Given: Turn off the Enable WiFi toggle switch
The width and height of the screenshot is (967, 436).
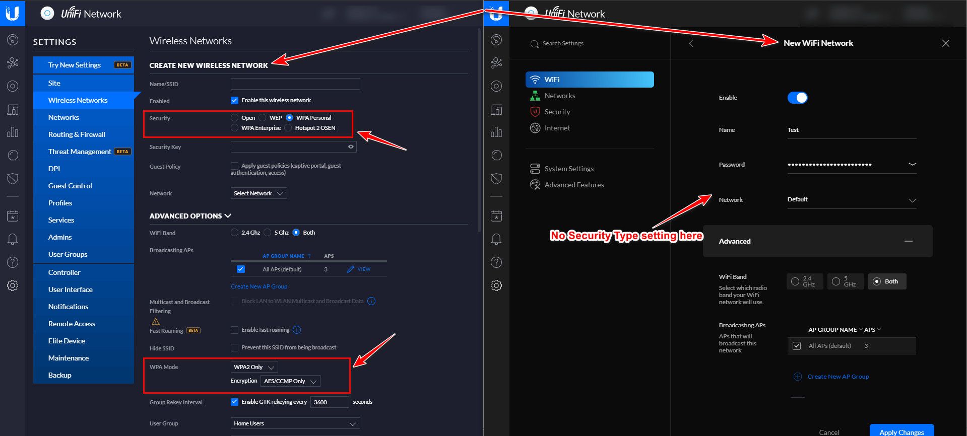Looking at the screenshot, I should (x=797, y=98).
